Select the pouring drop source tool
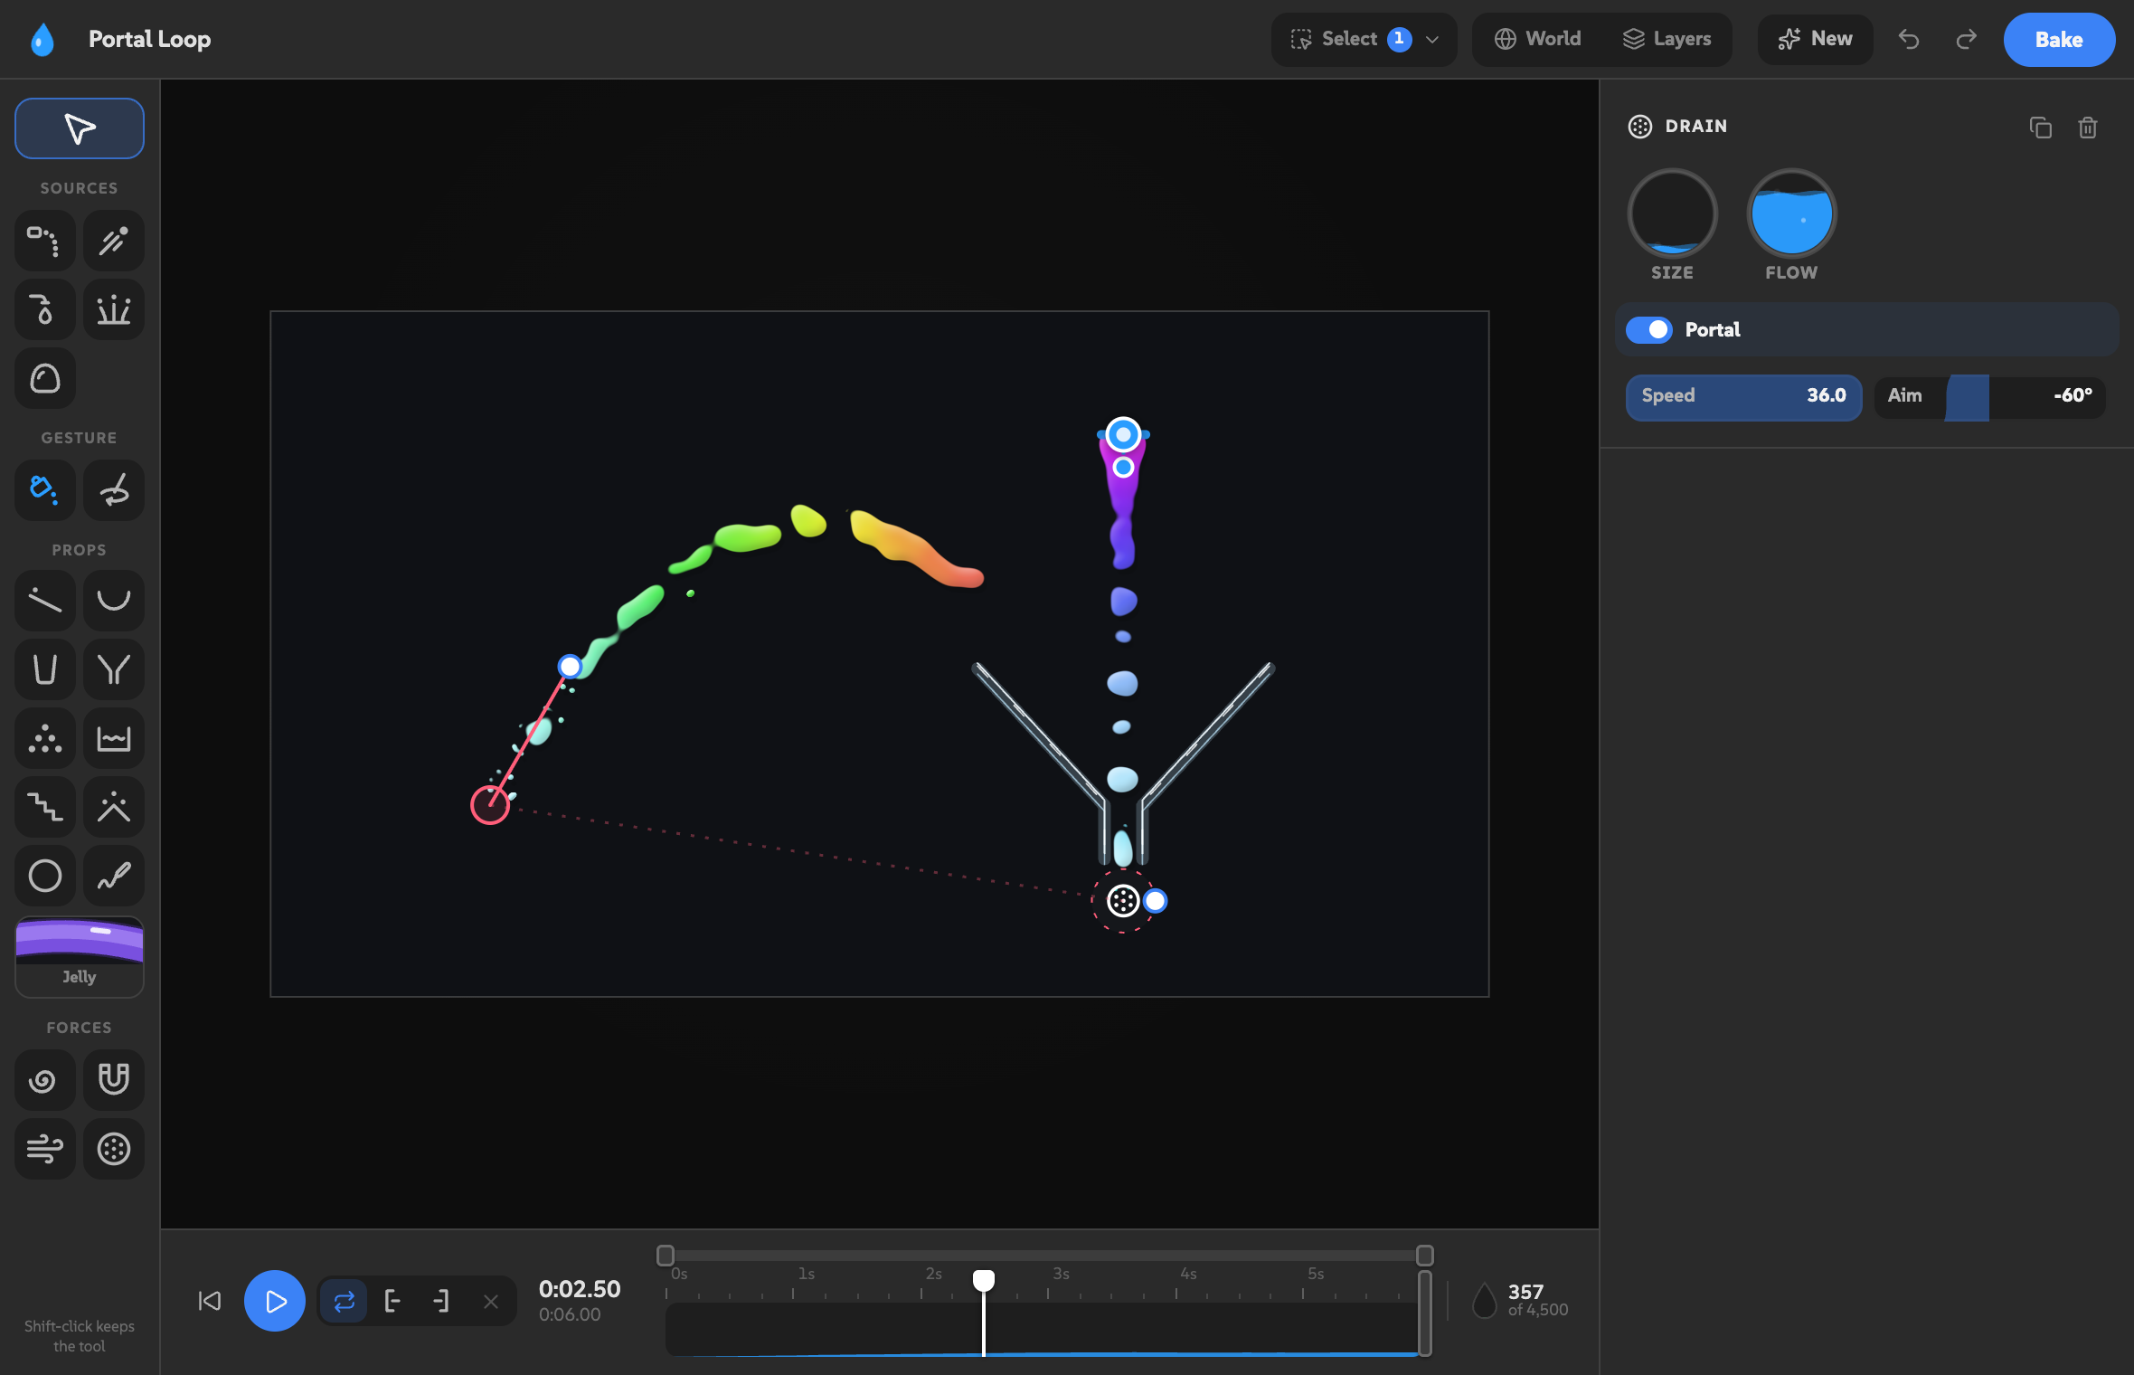 (45, 309)
